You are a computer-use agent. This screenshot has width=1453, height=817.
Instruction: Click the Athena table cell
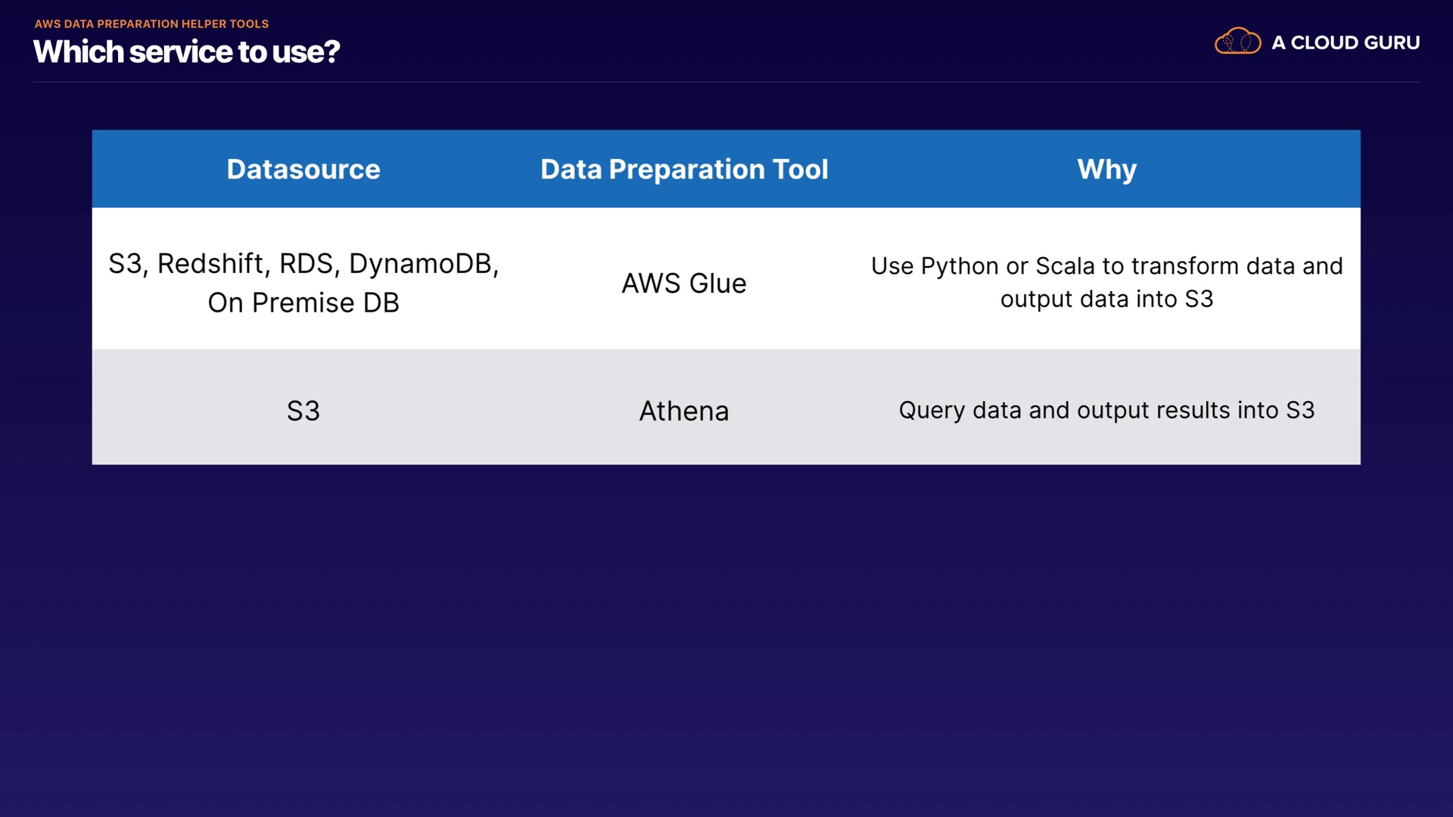[684, 411]
